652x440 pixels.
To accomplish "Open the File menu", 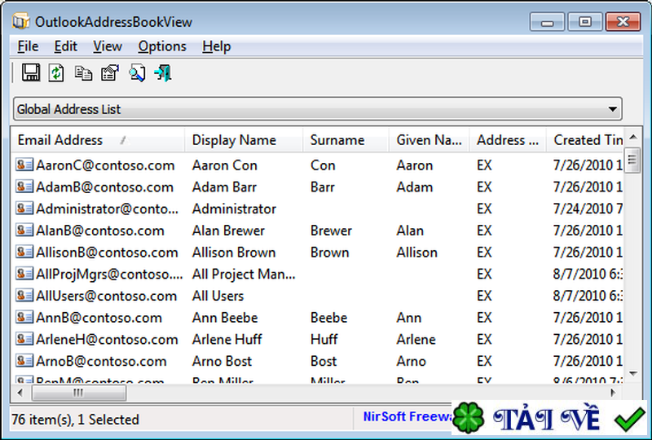I will [28, 46].
